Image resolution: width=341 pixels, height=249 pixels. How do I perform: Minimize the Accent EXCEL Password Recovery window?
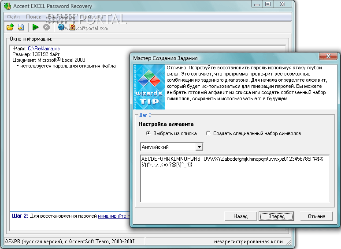tap(257, 4)
